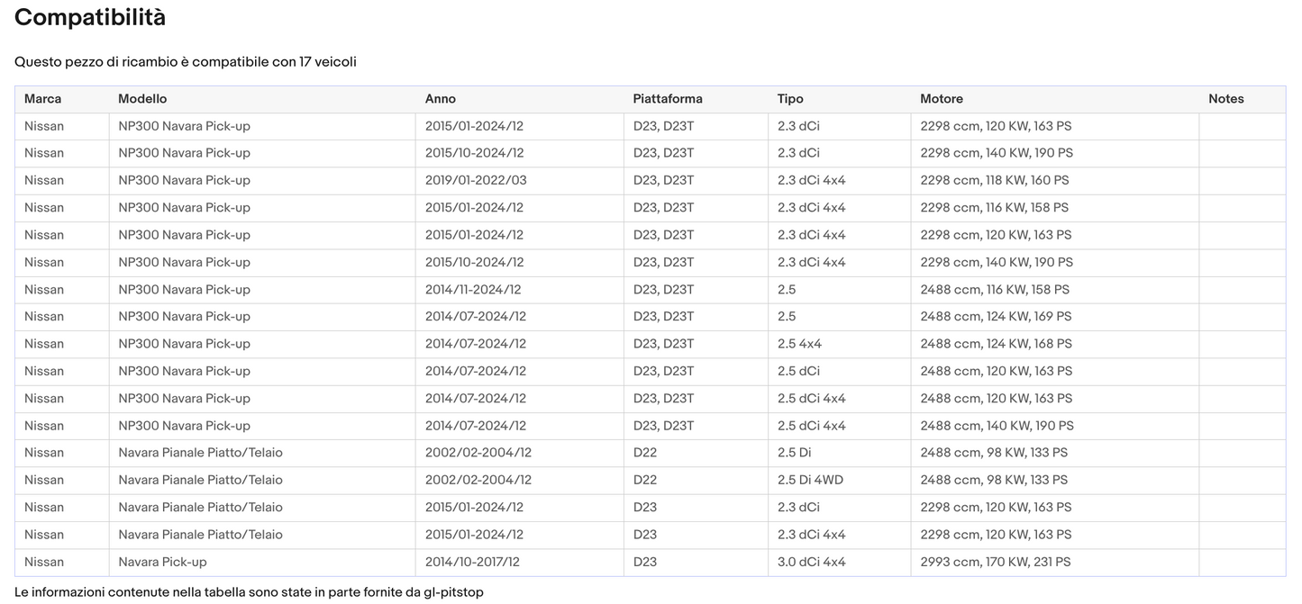Screen dimensions: 1302x604
Task: Click the Navara Pick-up model in last row
Action: tap(162, 562)
